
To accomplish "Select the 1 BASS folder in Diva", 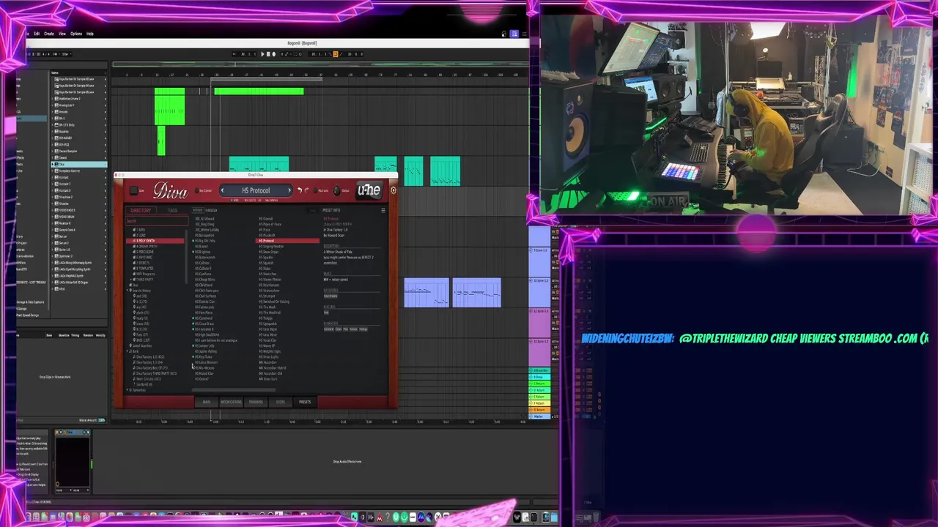I will click(141, 230).
